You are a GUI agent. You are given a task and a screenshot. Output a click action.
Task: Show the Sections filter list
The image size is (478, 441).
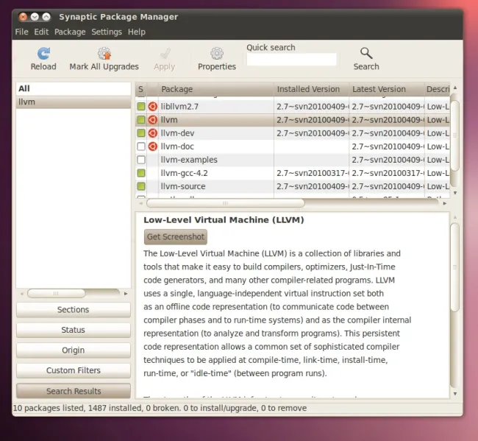pos(73,310)
